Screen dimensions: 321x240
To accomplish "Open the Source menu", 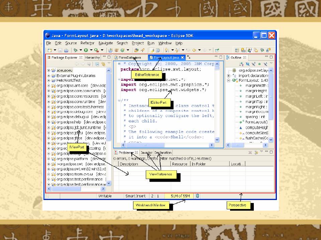I will point(71,43).
